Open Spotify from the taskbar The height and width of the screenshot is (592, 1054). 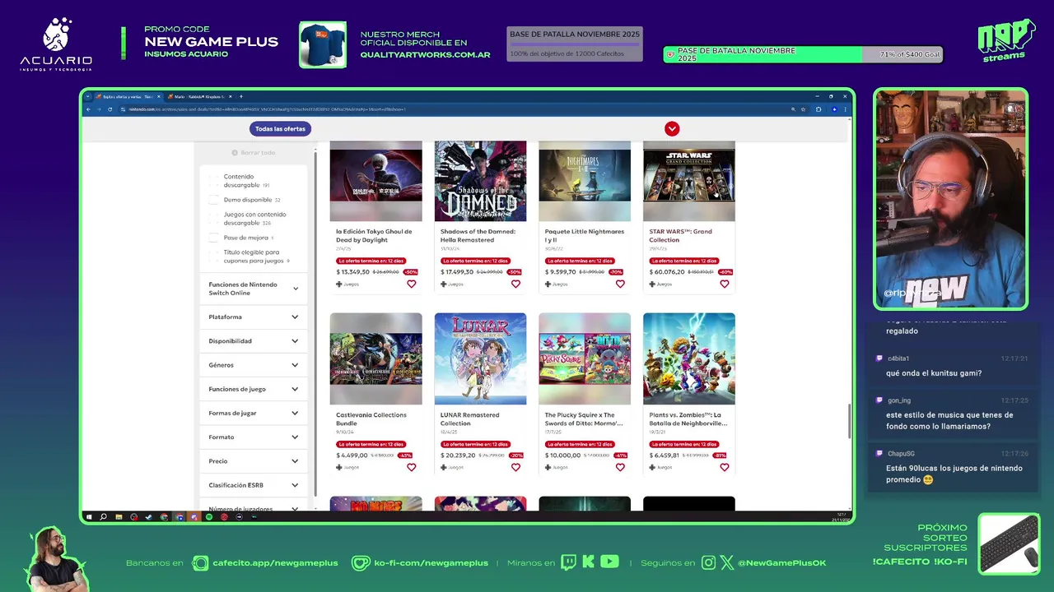pyautogui.click(x=208, y=517)
